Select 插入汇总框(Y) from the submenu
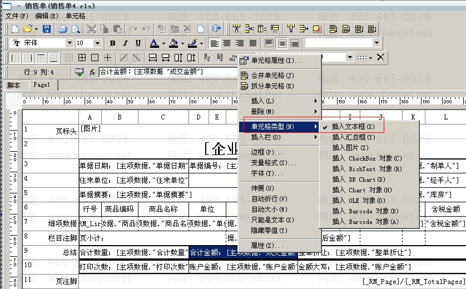Screen dimensions: 466x289 (x=353, y=137)
